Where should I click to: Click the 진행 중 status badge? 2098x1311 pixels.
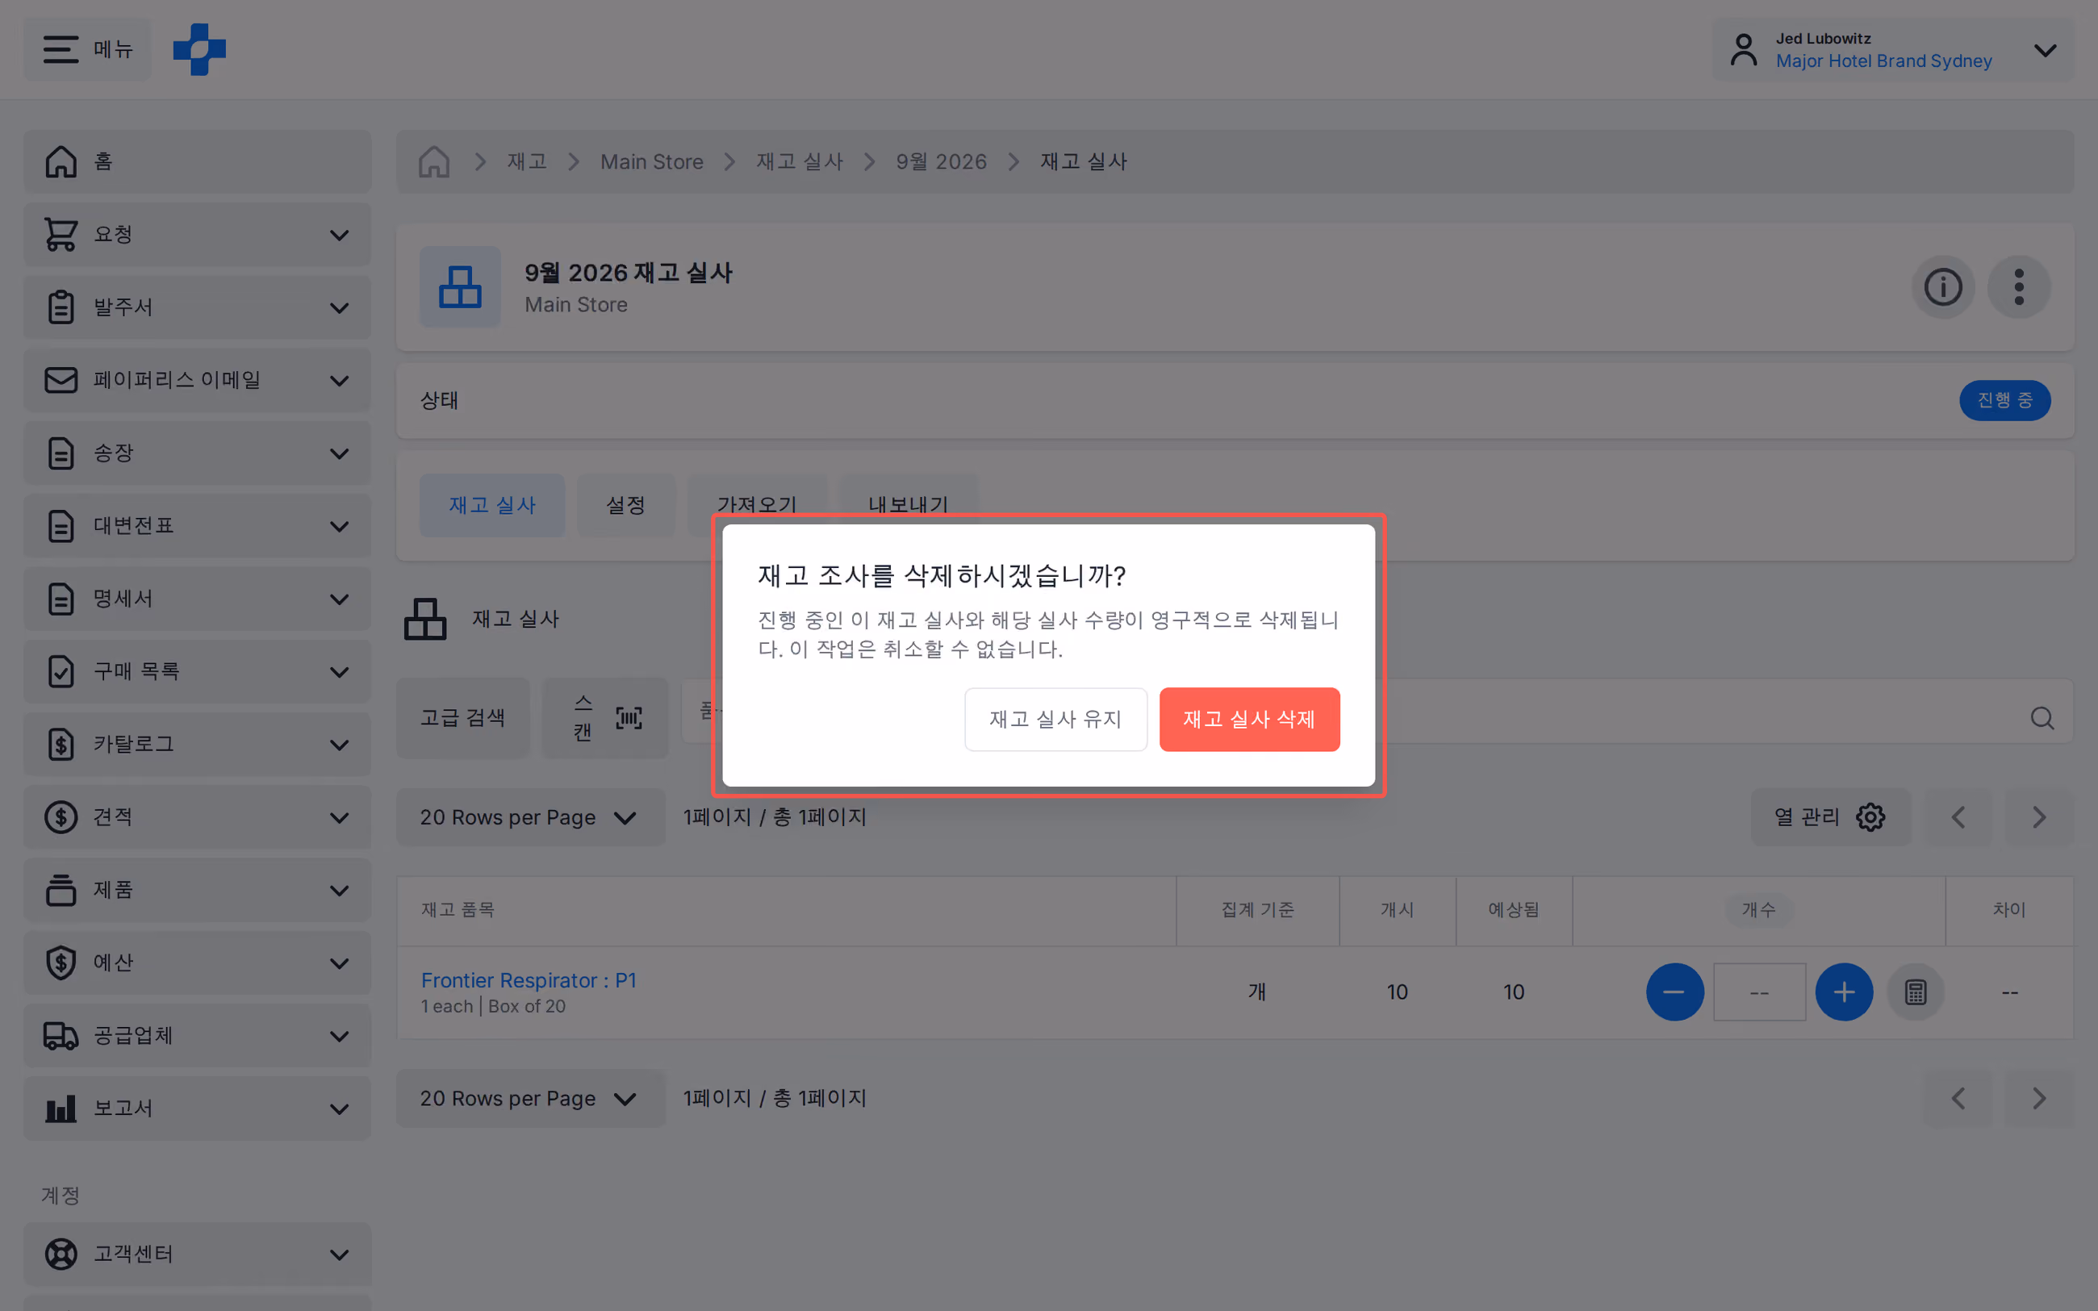coord(2004,399)
